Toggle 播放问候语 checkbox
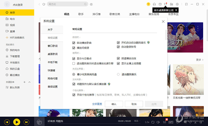 (74, 48)
